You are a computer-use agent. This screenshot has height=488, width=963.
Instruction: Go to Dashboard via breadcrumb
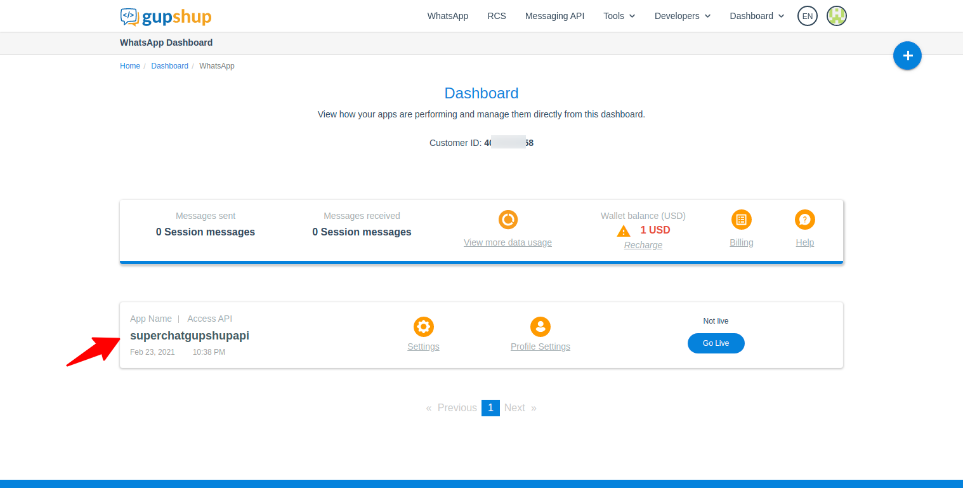click(x=169, y=66)
